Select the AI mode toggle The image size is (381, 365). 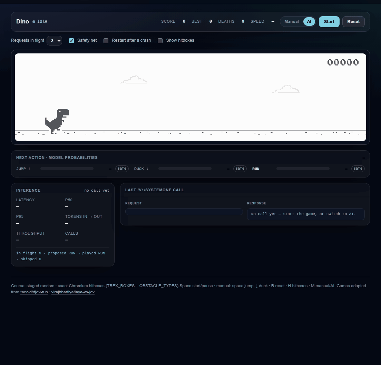point(309,21)
